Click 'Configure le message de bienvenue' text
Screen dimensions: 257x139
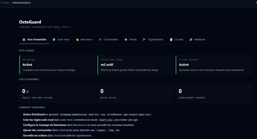tap(45, 125)
